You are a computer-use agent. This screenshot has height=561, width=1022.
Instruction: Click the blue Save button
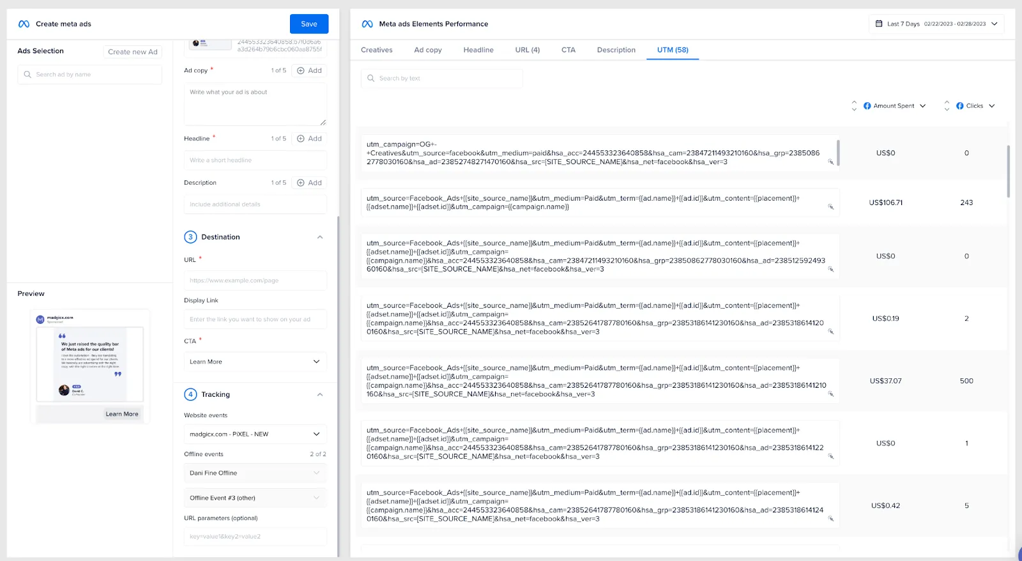(309, 24)
